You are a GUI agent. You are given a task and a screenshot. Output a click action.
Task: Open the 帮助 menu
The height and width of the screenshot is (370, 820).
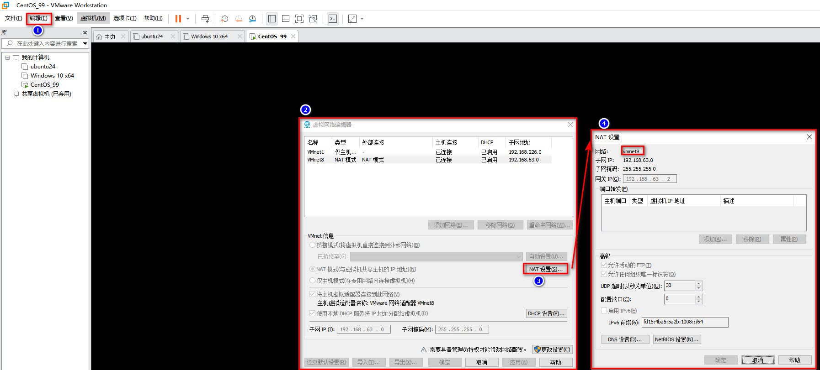tap(153, 18)
